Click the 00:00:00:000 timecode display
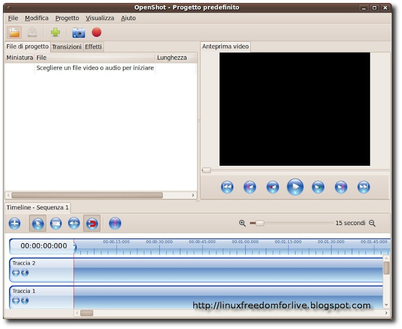 click(44, 246)
